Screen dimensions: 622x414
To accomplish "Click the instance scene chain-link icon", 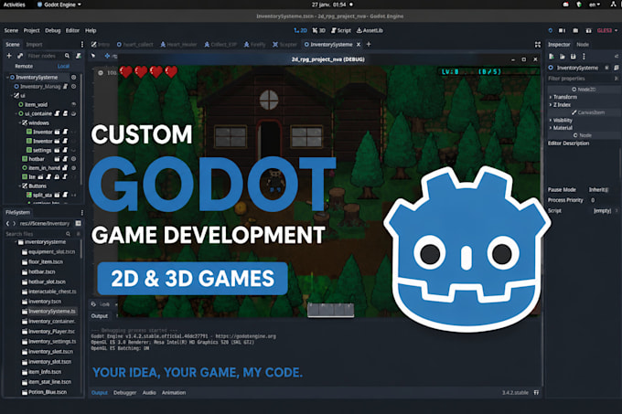I will 20,56.
